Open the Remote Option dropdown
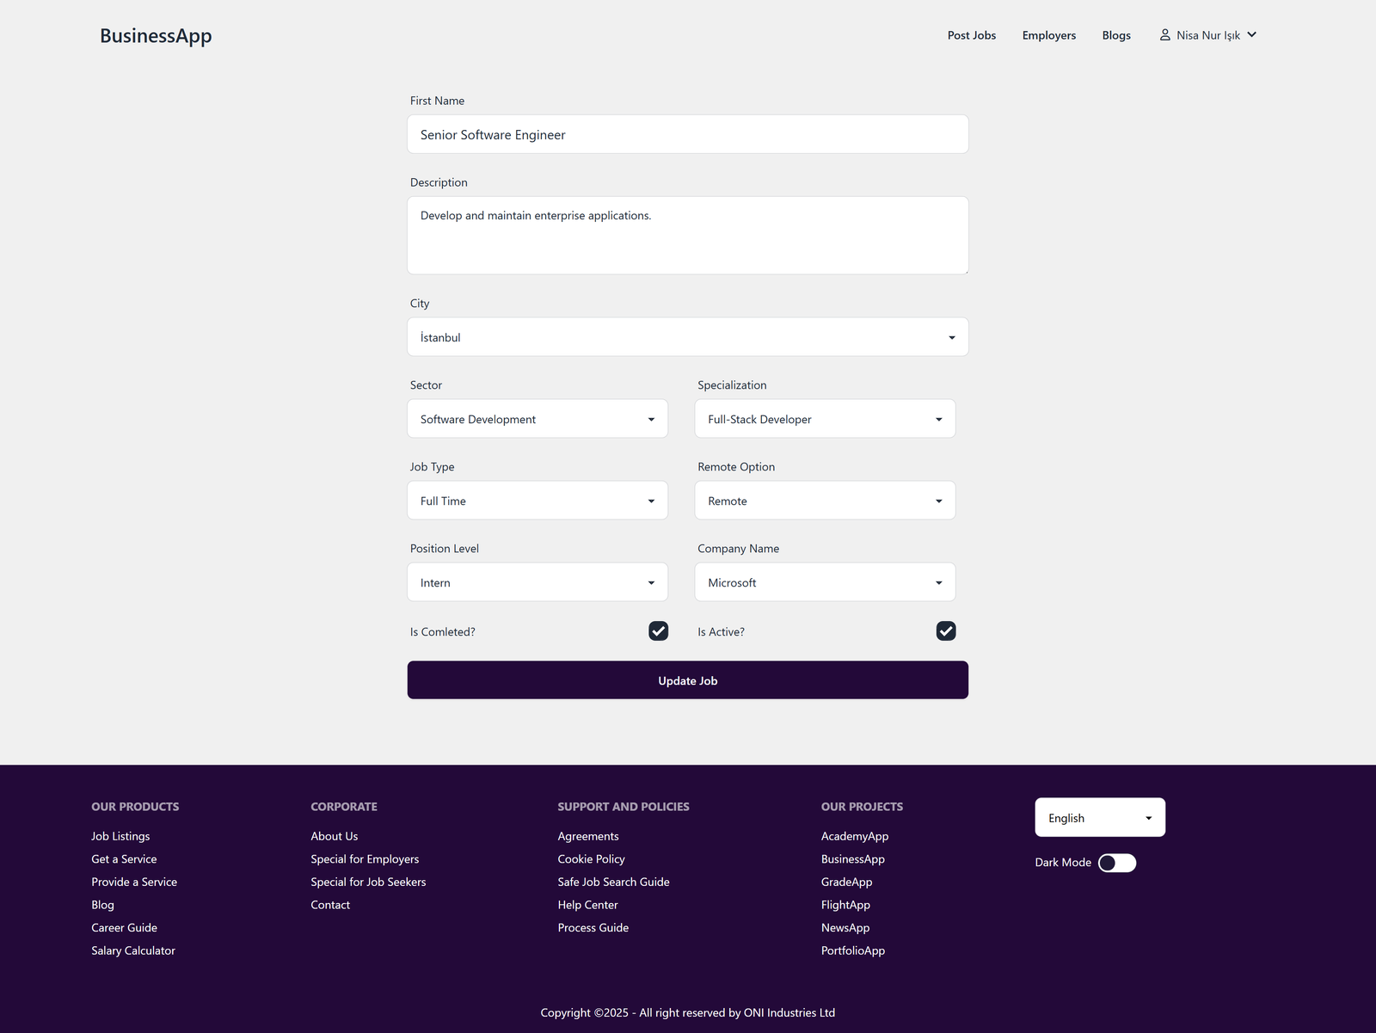The height and width of the screenshot is (1033, 1376). (x=824, y=501)
